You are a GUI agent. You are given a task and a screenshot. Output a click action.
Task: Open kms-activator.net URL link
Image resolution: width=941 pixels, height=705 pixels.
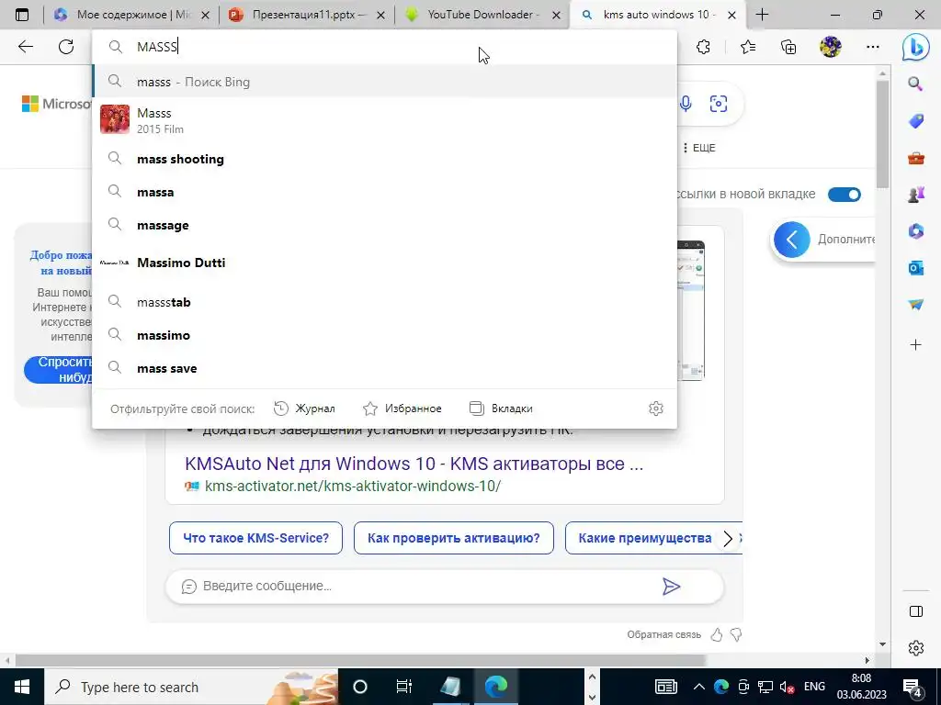pos(353,487)
